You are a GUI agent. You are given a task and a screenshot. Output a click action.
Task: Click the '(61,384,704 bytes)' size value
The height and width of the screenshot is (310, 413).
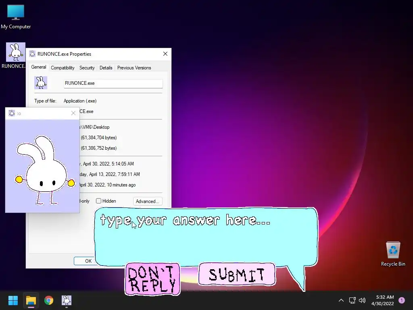tap(99, 138)
